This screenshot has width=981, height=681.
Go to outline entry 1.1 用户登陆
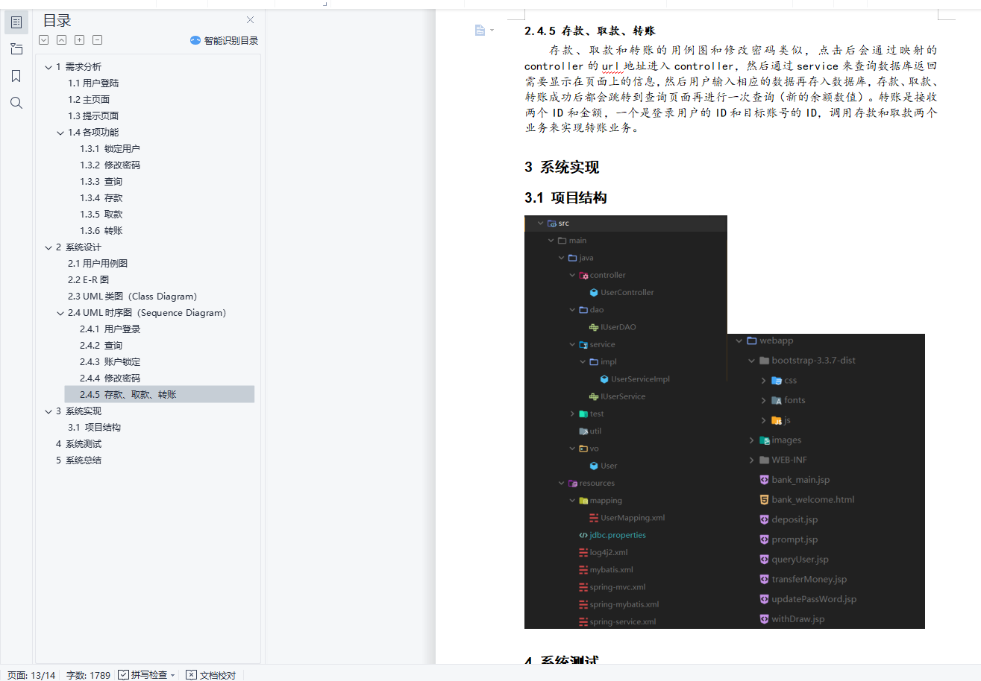coord(93,83)
